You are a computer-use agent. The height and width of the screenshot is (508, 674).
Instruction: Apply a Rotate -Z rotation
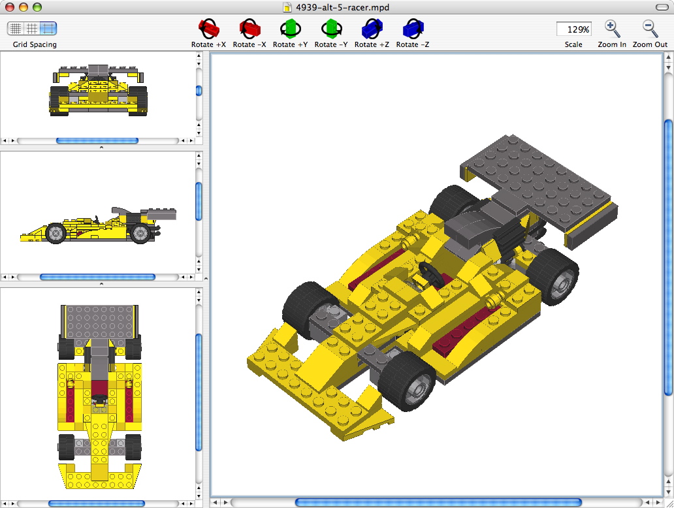pyautogui.click(x=411, y=29)
